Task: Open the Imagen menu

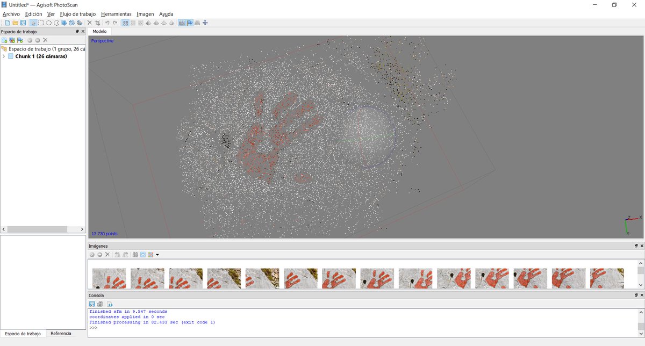Action: (145, 14)
